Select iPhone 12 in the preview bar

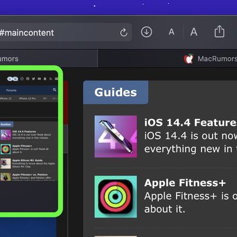coord(6,98)
